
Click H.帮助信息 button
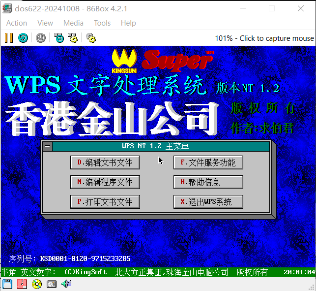(x=208, y=182)
